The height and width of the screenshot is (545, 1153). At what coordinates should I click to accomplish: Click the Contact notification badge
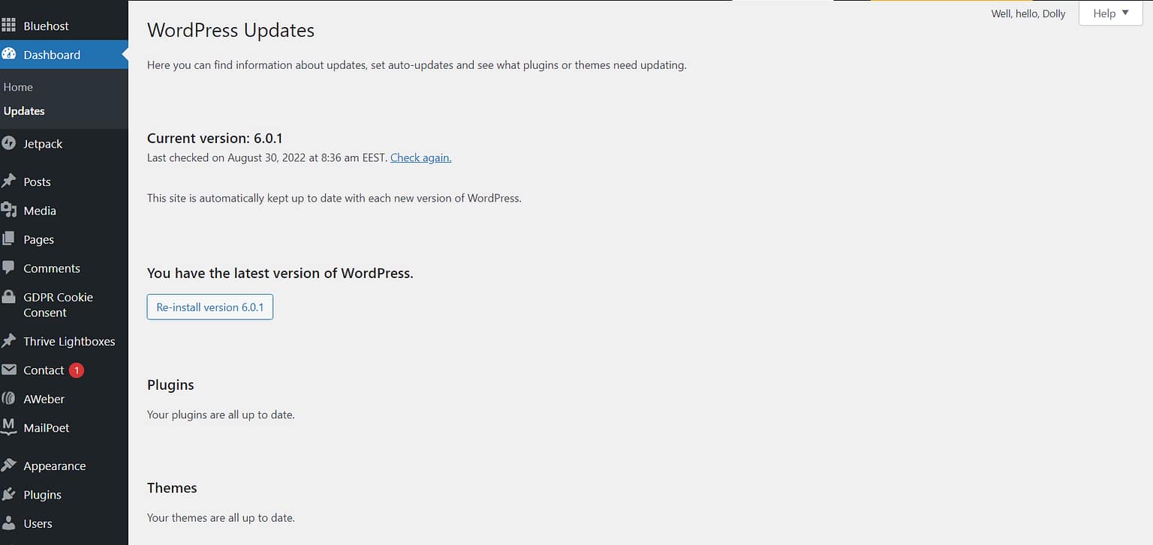[75, 370]
